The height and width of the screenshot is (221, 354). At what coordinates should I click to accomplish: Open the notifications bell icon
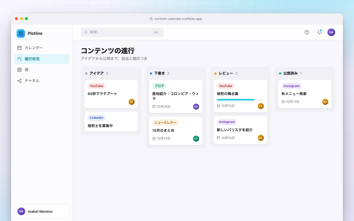319,32
